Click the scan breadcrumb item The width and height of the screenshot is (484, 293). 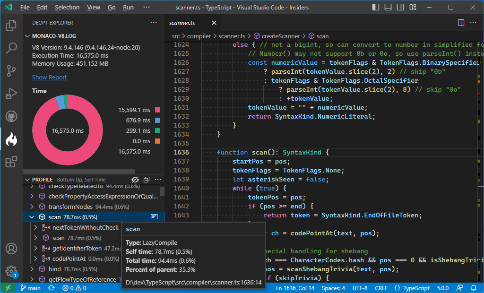pyautogui.click(x=319, y=36)
